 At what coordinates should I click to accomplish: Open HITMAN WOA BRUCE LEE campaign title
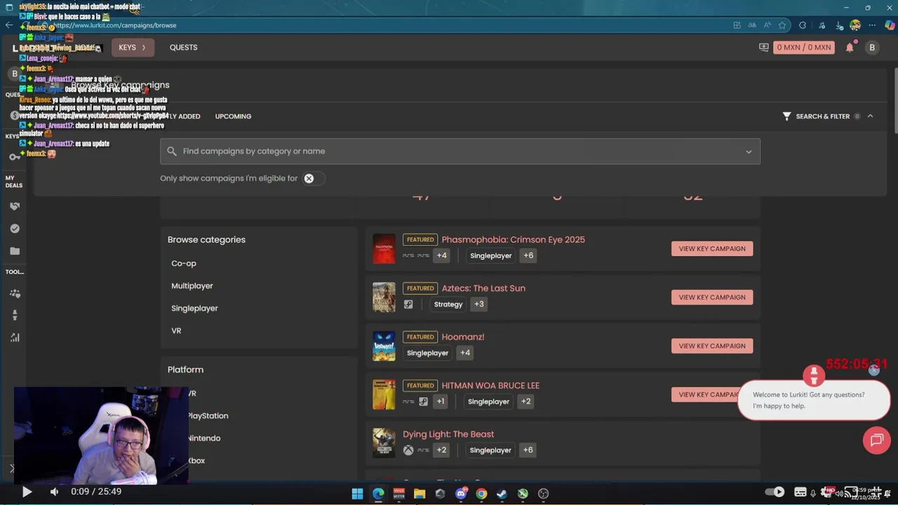[490, 386]
